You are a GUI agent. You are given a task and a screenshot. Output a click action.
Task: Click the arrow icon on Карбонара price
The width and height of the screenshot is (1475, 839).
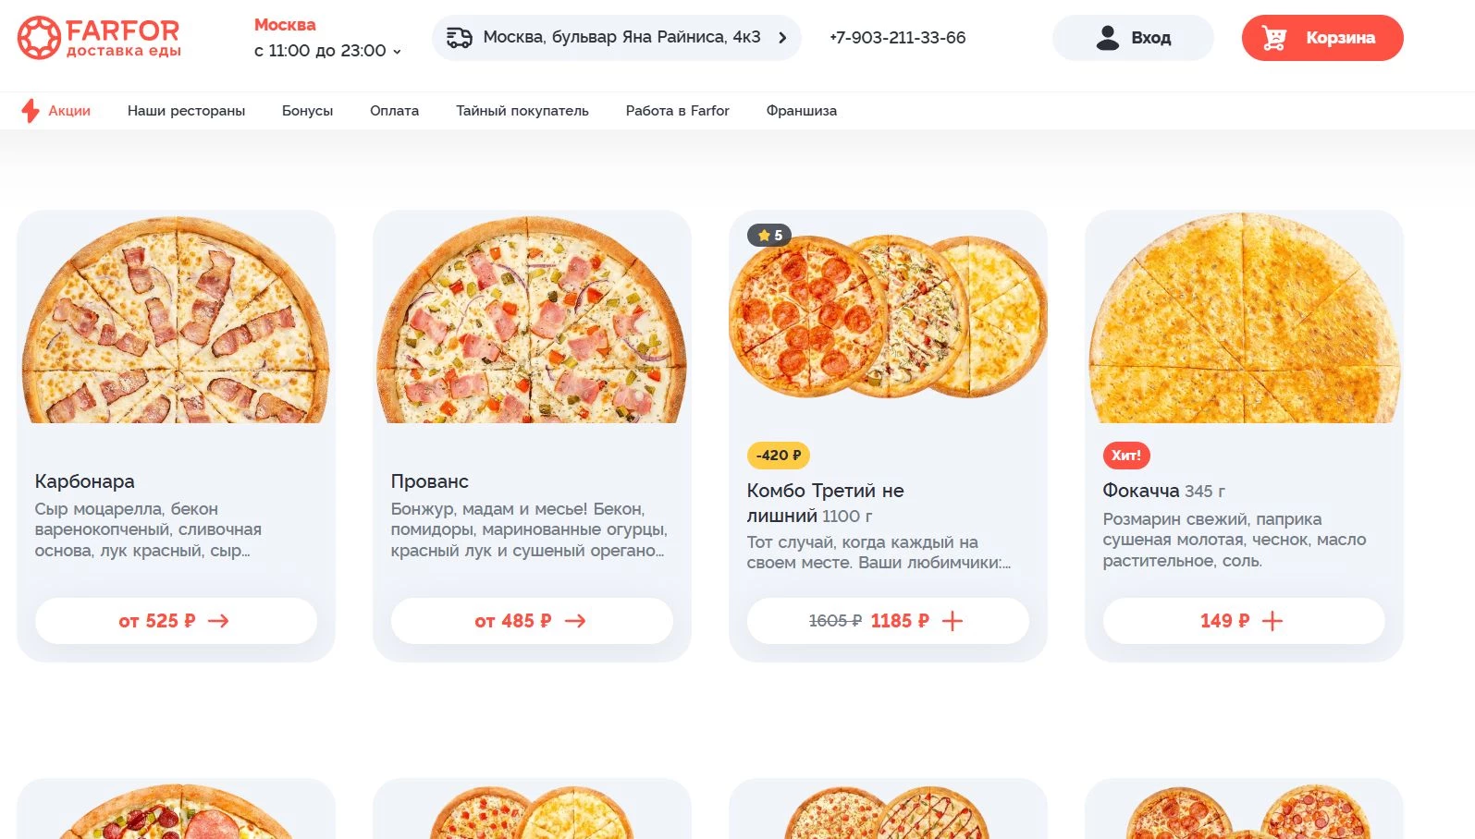tap(218, 621)
